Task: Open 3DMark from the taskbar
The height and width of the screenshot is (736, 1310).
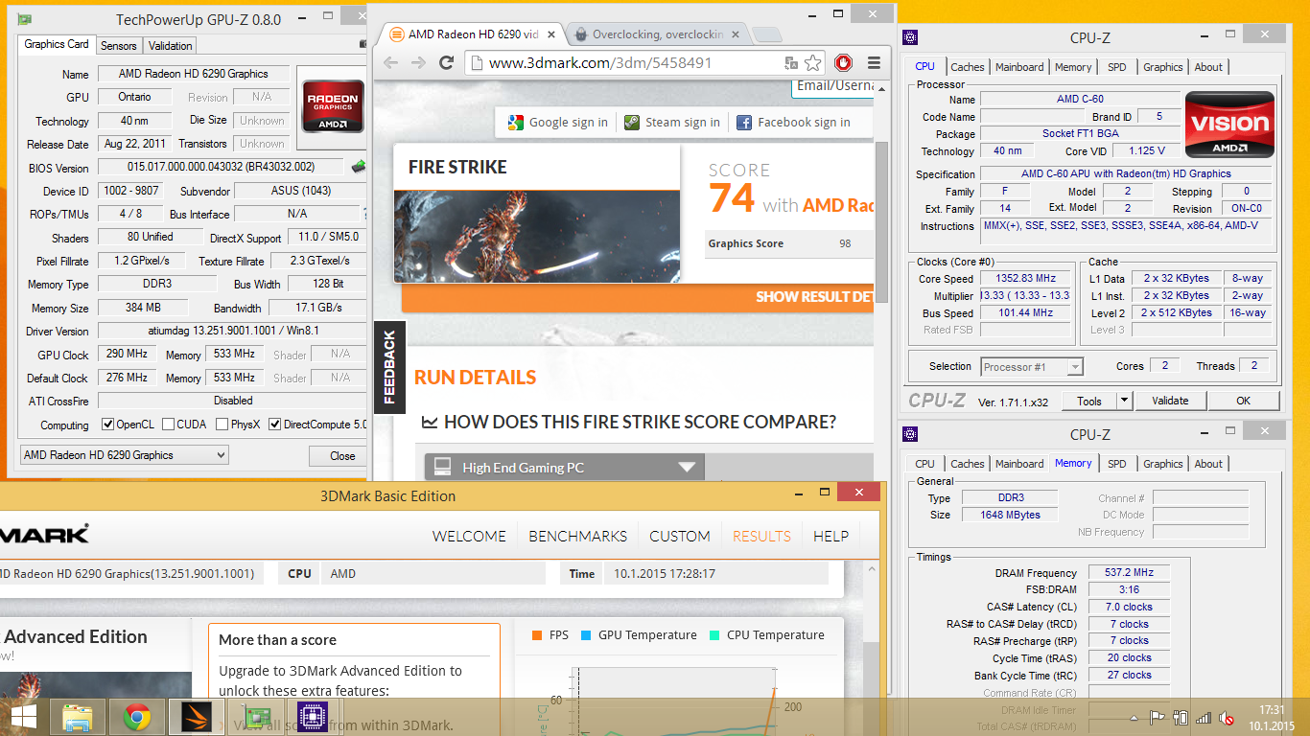Action: pyautogui.click(x=196, y=717)
